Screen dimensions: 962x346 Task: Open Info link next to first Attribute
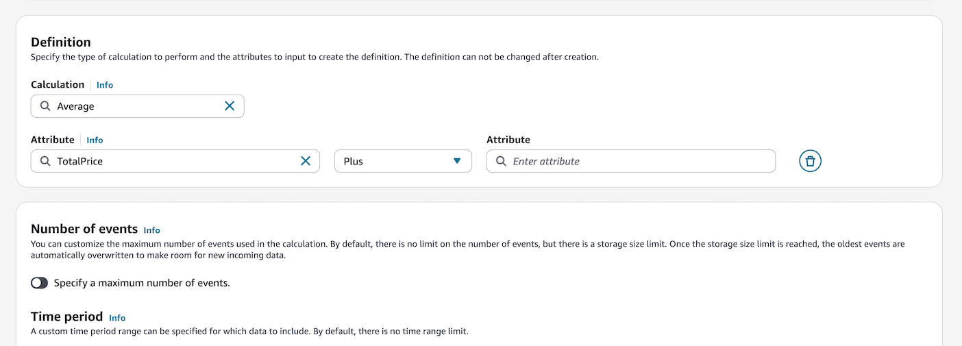pyautogui.click(x=95, y=140)
